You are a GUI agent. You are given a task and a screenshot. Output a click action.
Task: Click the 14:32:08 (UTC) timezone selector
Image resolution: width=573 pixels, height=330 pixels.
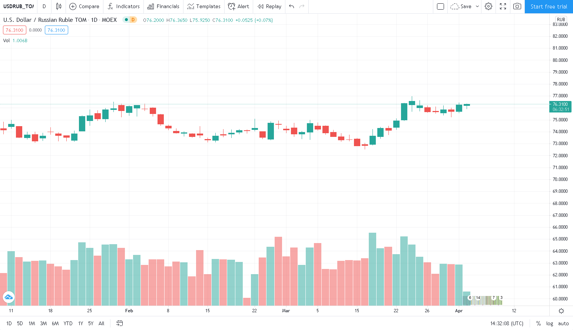(507, 323)
